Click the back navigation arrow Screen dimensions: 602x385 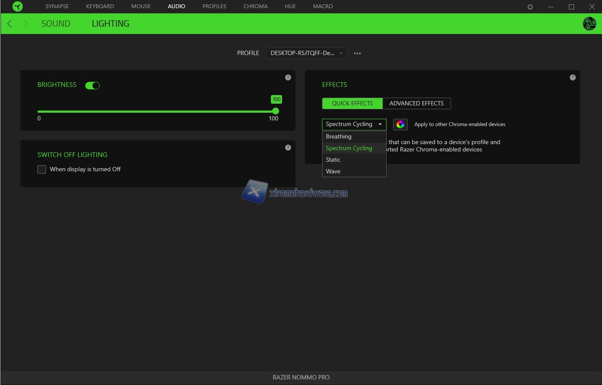9,24
